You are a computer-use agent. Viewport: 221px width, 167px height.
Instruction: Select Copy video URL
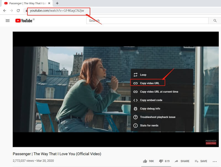pyautogui.click(x=162, y=83)
